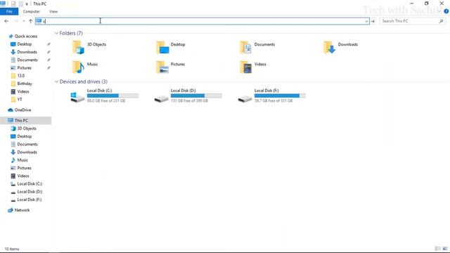
Task: Open the 13.0 folder in sidebar
Action: click(x=20, y=76)
